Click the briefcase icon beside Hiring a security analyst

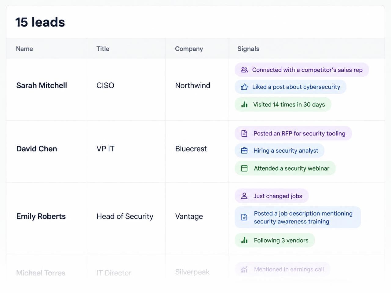tap(244, 150)
